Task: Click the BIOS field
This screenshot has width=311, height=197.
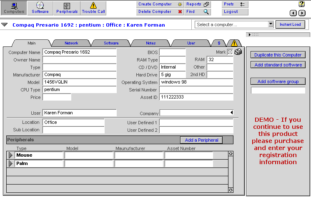Action: coord(173,52)
